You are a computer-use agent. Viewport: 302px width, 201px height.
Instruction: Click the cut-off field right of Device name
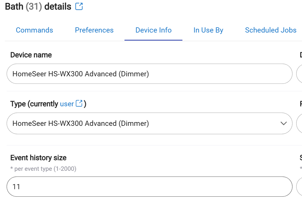[x=299, y=74]
